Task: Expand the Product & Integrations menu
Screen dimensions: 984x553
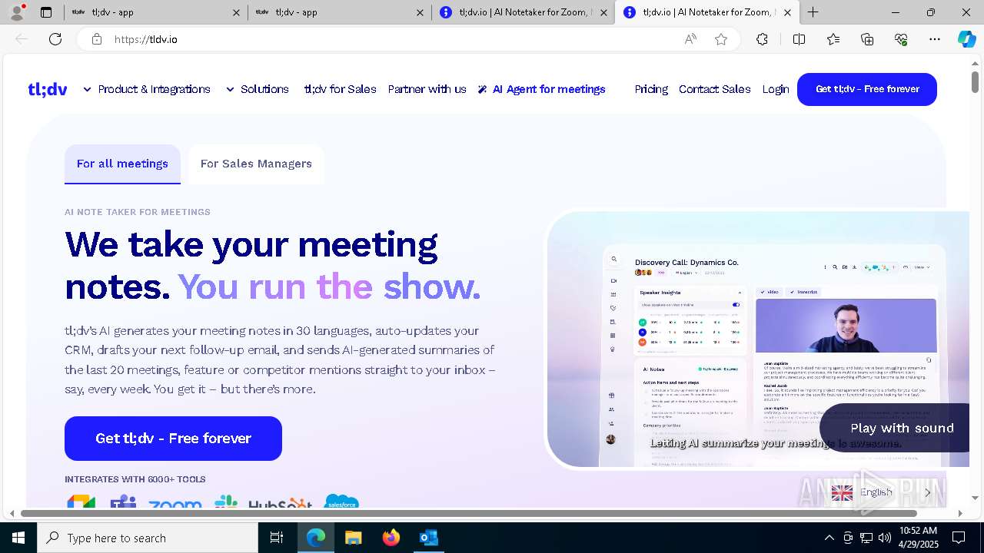Action: 147,89
